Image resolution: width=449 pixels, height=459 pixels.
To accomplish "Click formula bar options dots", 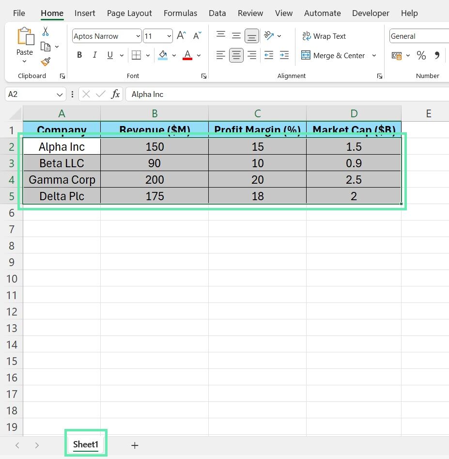I will pyautogui.click(x=72, y=94).
